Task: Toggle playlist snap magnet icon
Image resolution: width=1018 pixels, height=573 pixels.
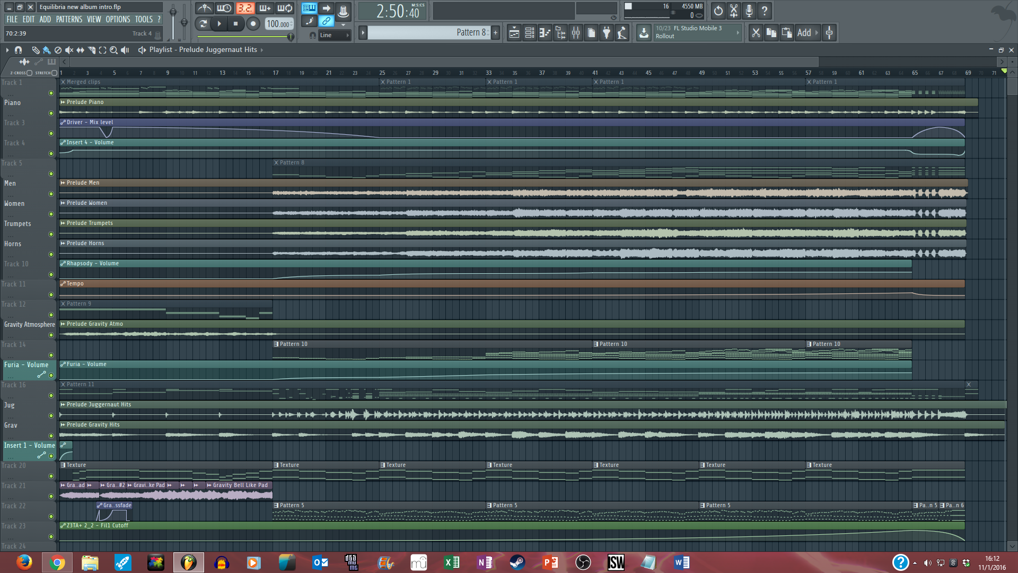Action: pyautogui.click(x=19, y=50)
